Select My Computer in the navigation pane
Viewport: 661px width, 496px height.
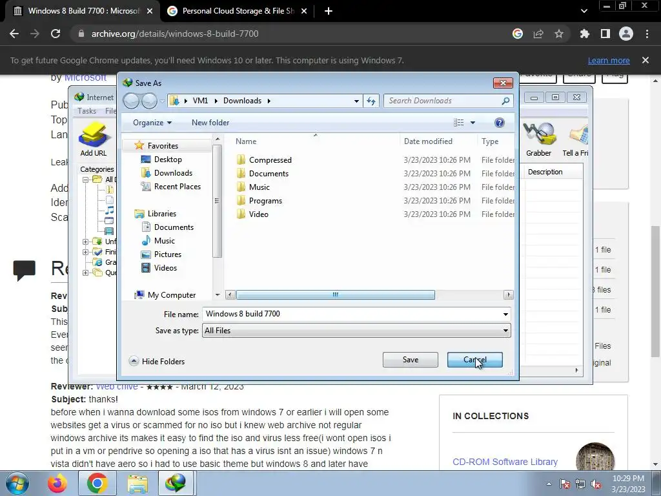pos(172,295)
